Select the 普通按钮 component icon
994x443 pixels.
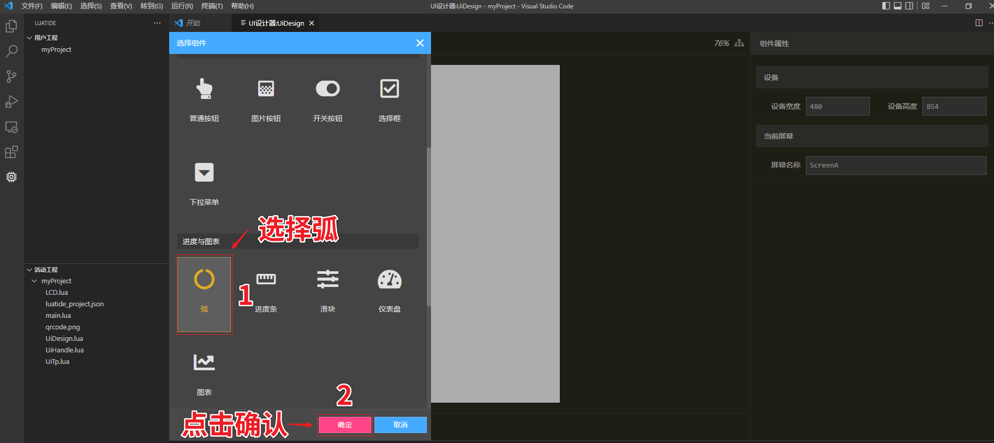[204, 89]
